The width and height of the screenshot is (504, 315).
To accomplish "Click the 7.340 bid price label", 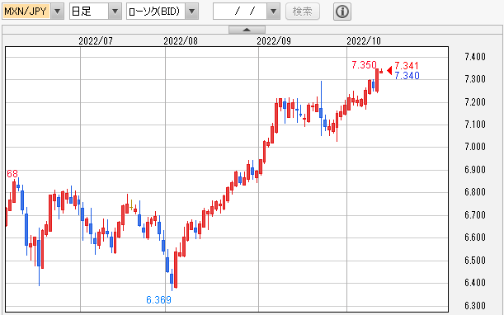I will coord(407,76).
